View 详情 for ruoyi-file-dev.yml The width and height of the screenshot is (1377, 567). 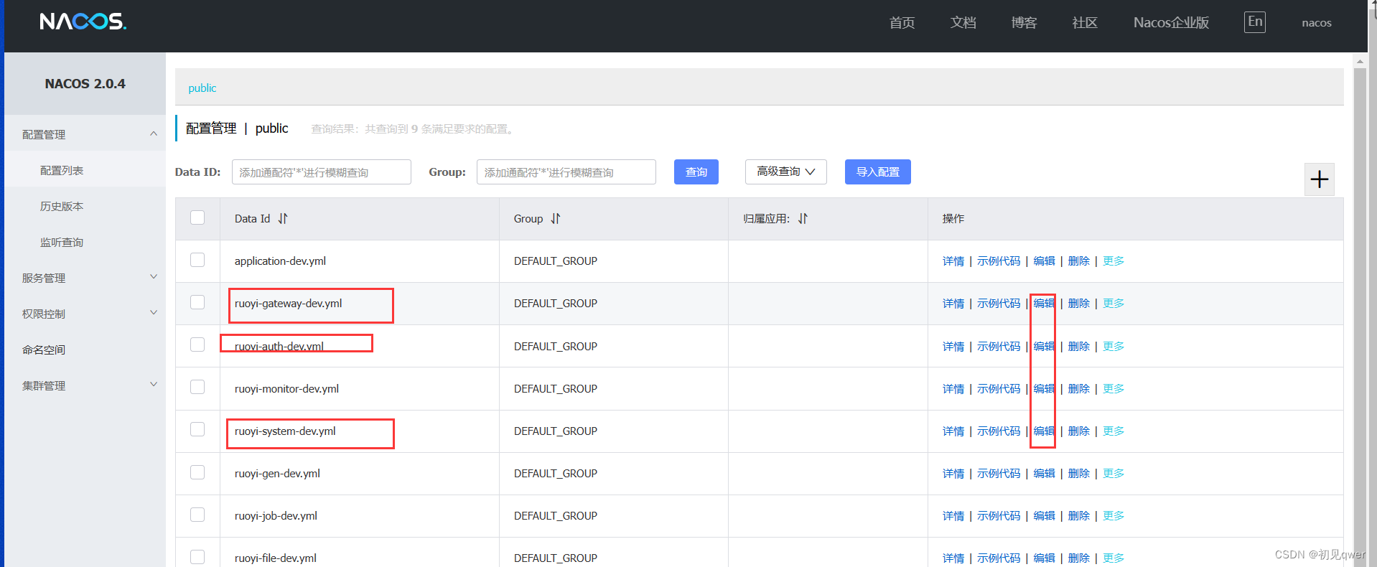click(x=953, y=558)
